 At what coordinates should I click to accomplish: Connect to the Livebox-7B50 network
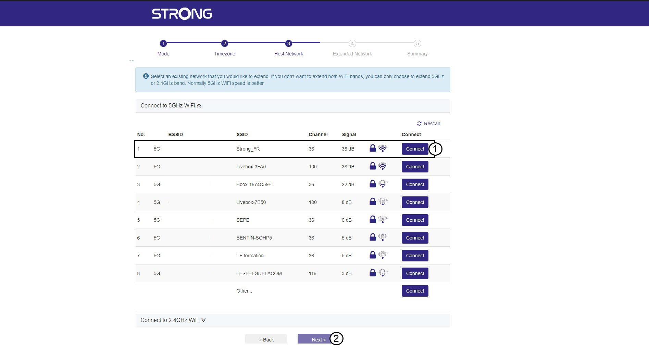415,202
